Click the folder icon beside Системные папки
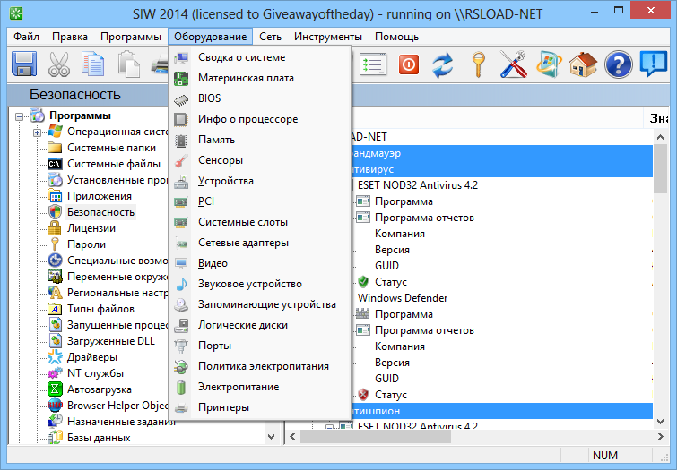The width and height of the screenshot is (677, 470). tap(55, 148)
